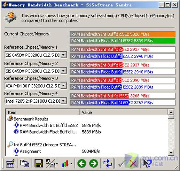Click the Benchmark Results chip icon
The width and height of the screenshot is (180, 171).
(x=10, y=119)
